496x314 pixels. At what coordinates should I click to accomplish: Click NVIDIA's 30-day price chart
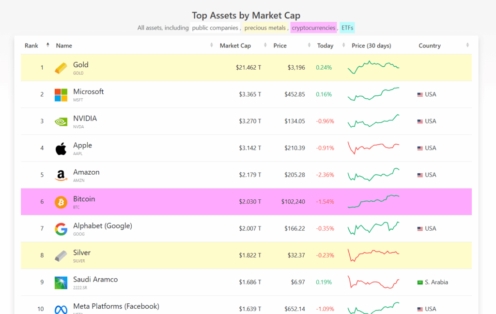(x=373, y=121)
